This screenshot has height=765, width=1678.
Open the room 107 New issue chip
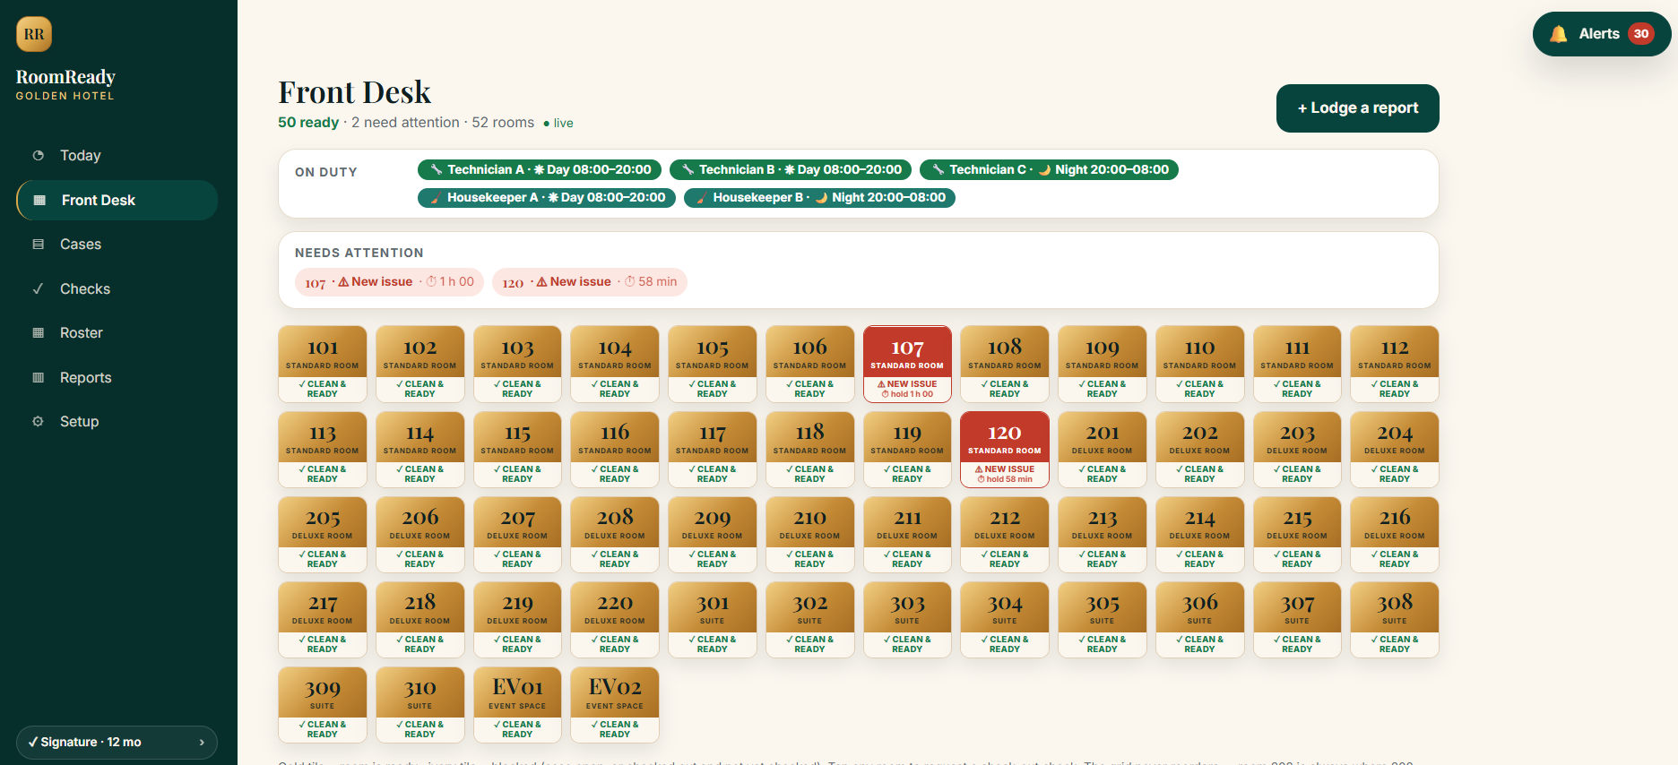click(x=389, y=281)
